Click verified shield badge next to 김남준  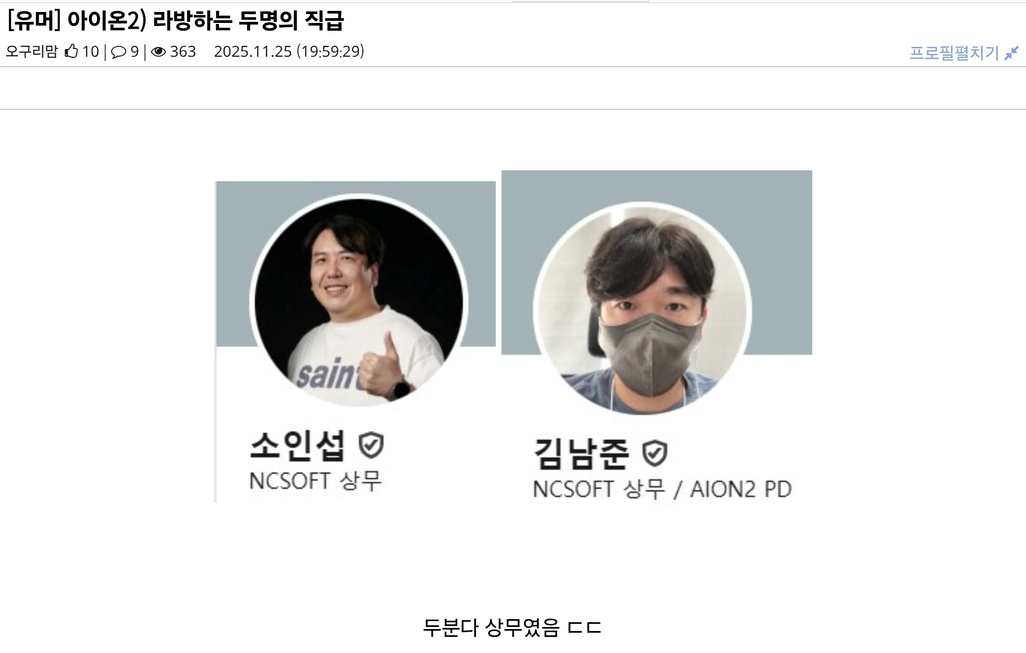654,453
